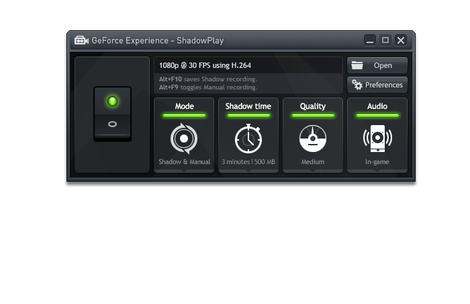Minimize the ShadowPlay window
The height and width of the screenshot is (304, 470).
pyautogui.click(x=370, y=40)
